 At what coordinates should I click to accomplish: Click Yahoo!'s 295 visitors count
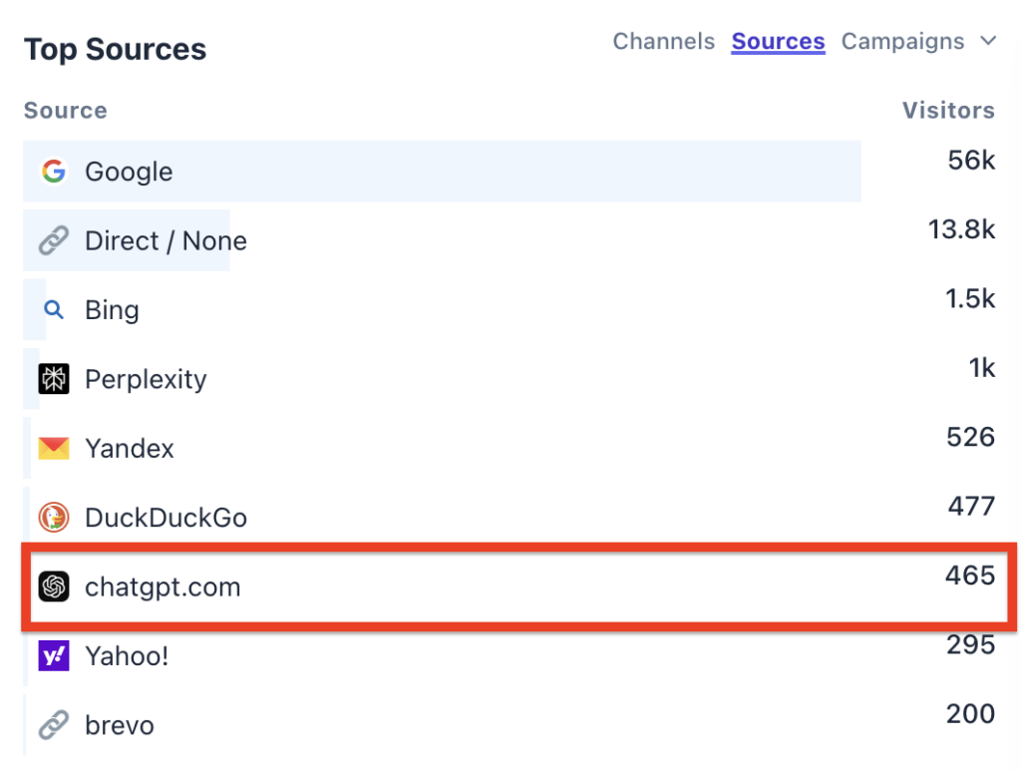click(x=970, y=644)
